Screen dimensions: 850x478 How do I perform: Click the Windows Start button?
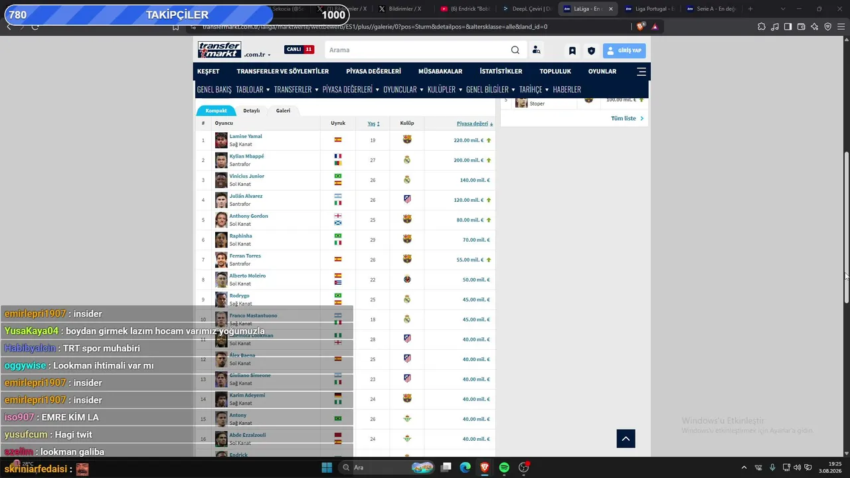(327, 467)
